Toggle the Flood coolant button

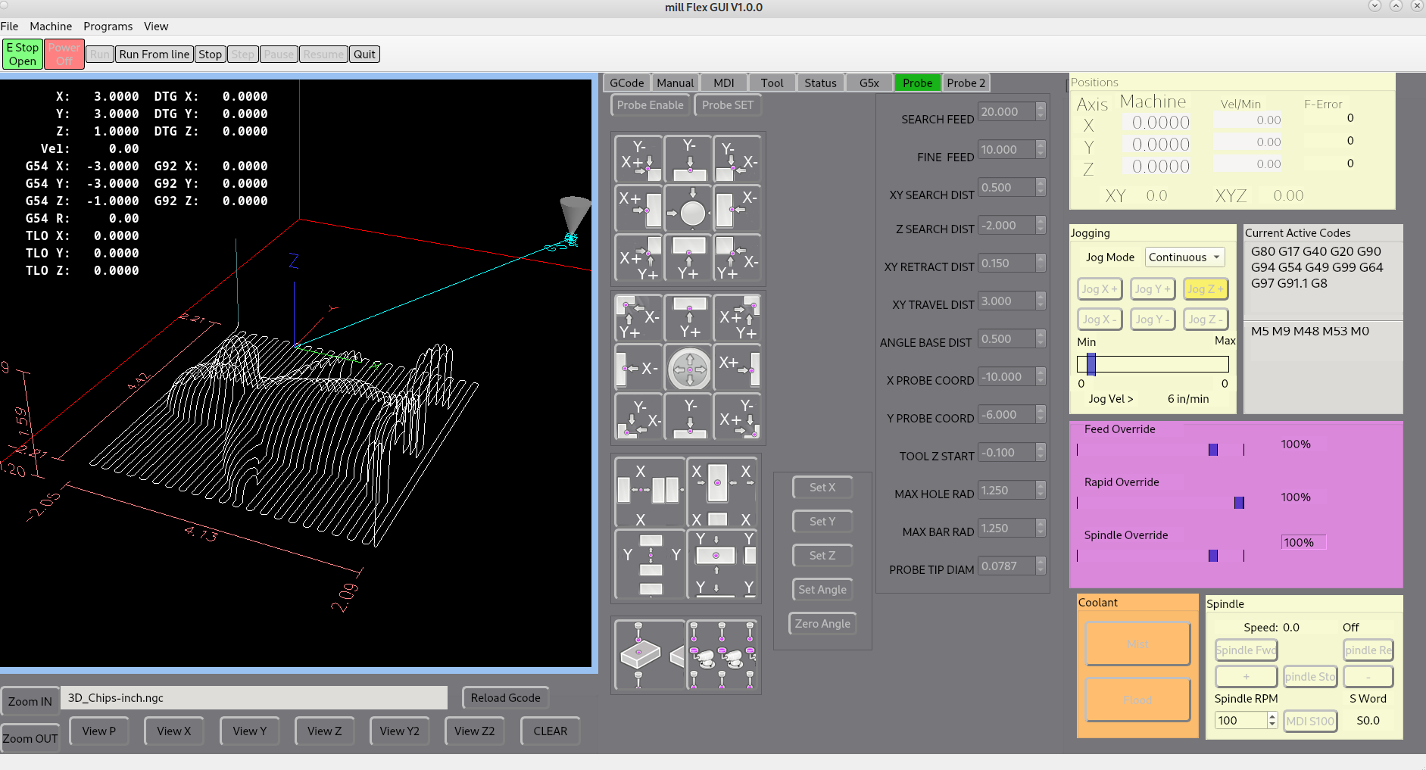pos(1137,700)
